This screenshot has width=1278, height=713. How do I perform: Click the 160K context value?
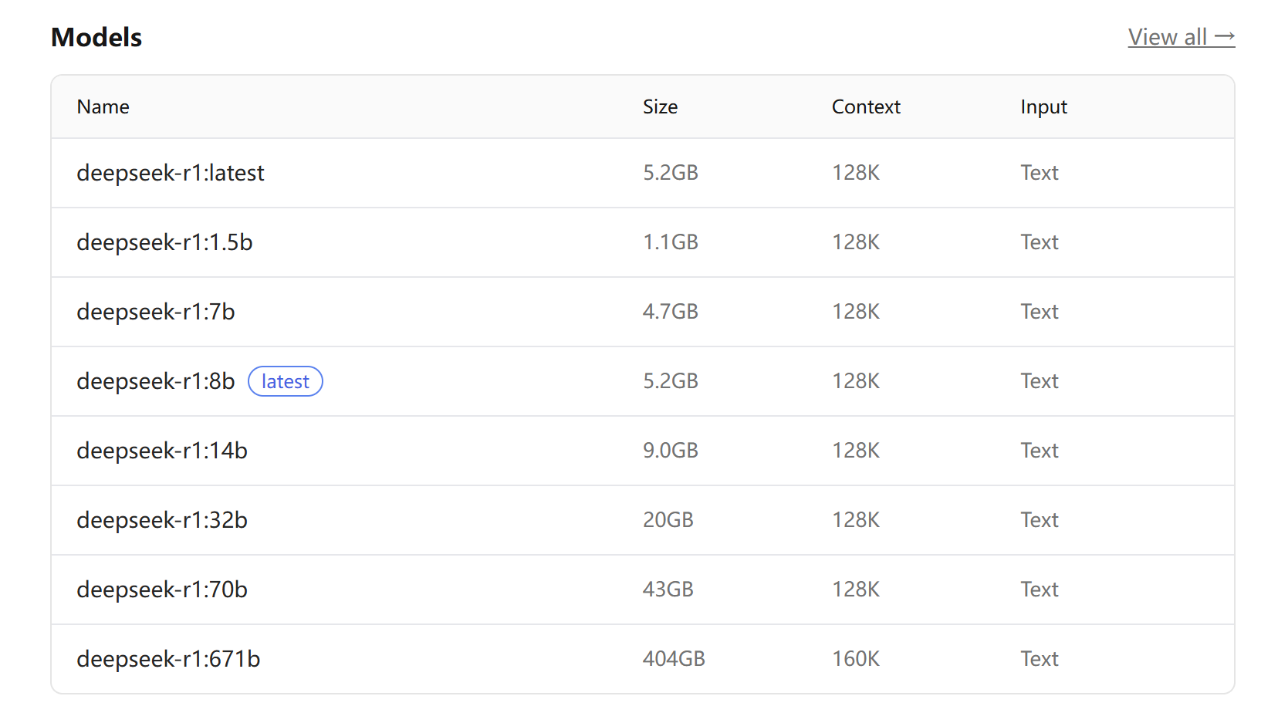[x=856, y=659]
